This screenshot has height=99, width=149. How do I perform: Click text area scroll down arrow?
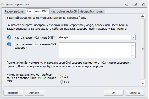(x=133, y=55)
